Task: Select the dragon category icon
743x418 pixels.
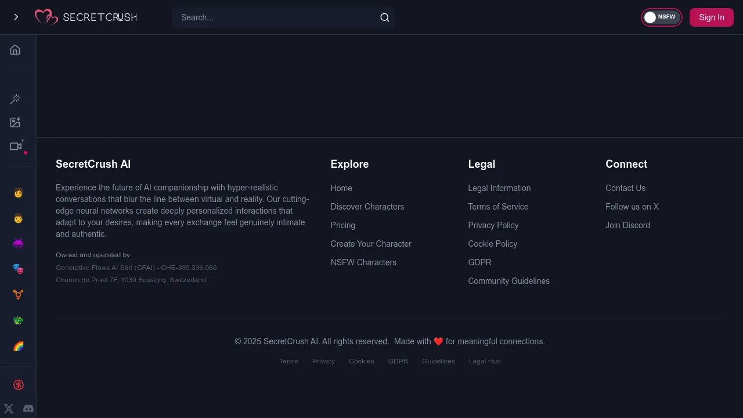Action: tap(18, 320)
